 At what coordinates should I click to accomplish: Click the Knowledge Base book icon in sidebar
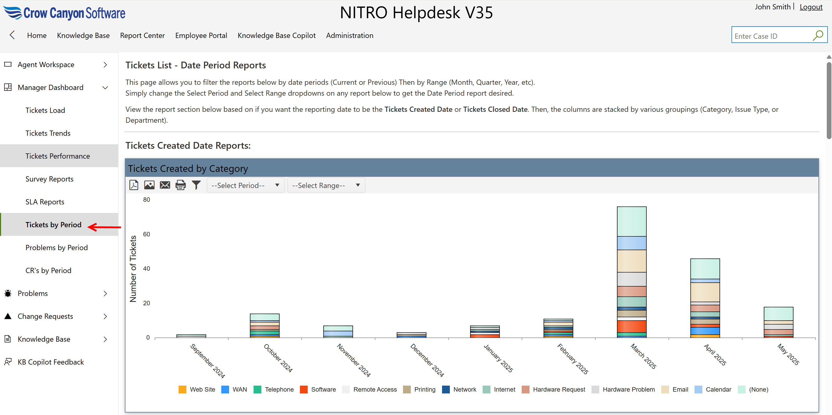click(x=8, y=339)
